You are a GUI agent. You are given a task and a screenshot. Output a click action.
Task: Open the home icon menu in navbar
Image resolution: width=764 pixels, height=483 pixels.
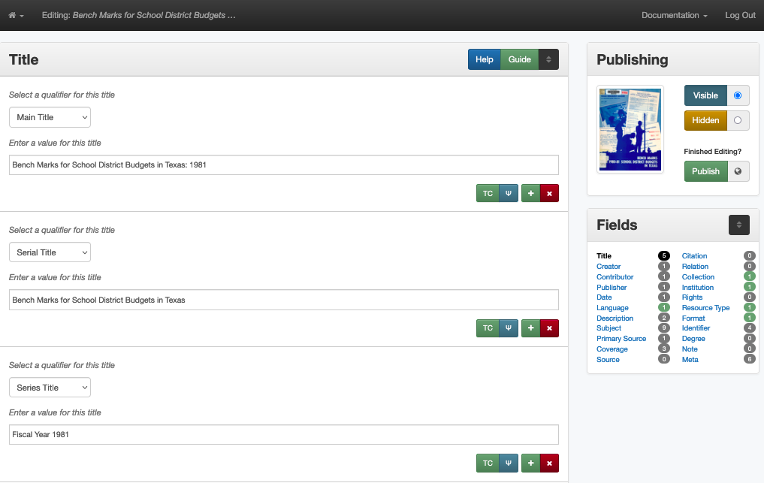[16, 15]
